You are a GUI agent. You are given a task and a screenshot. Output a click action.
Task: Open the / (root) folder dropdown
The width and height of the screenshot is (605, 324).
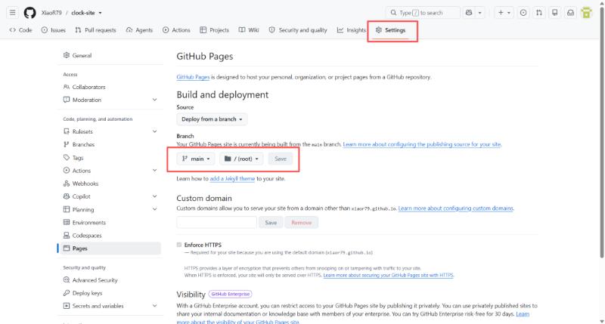click(241, 159)
